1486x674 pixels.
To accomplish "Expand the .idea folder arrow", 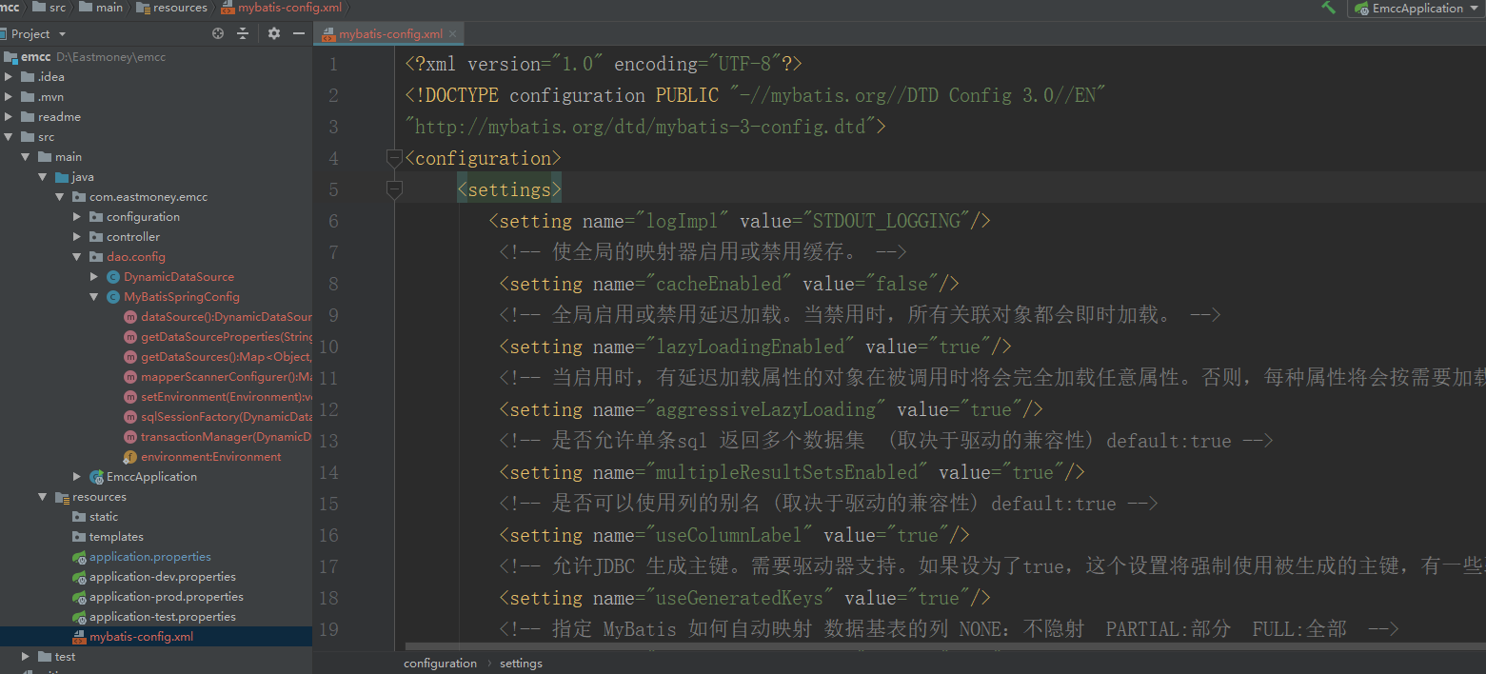I will click(8, 77).
